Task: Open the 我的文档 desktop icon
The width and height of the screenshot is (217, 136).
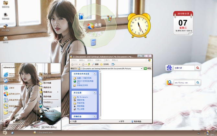Action: (6, 4)
